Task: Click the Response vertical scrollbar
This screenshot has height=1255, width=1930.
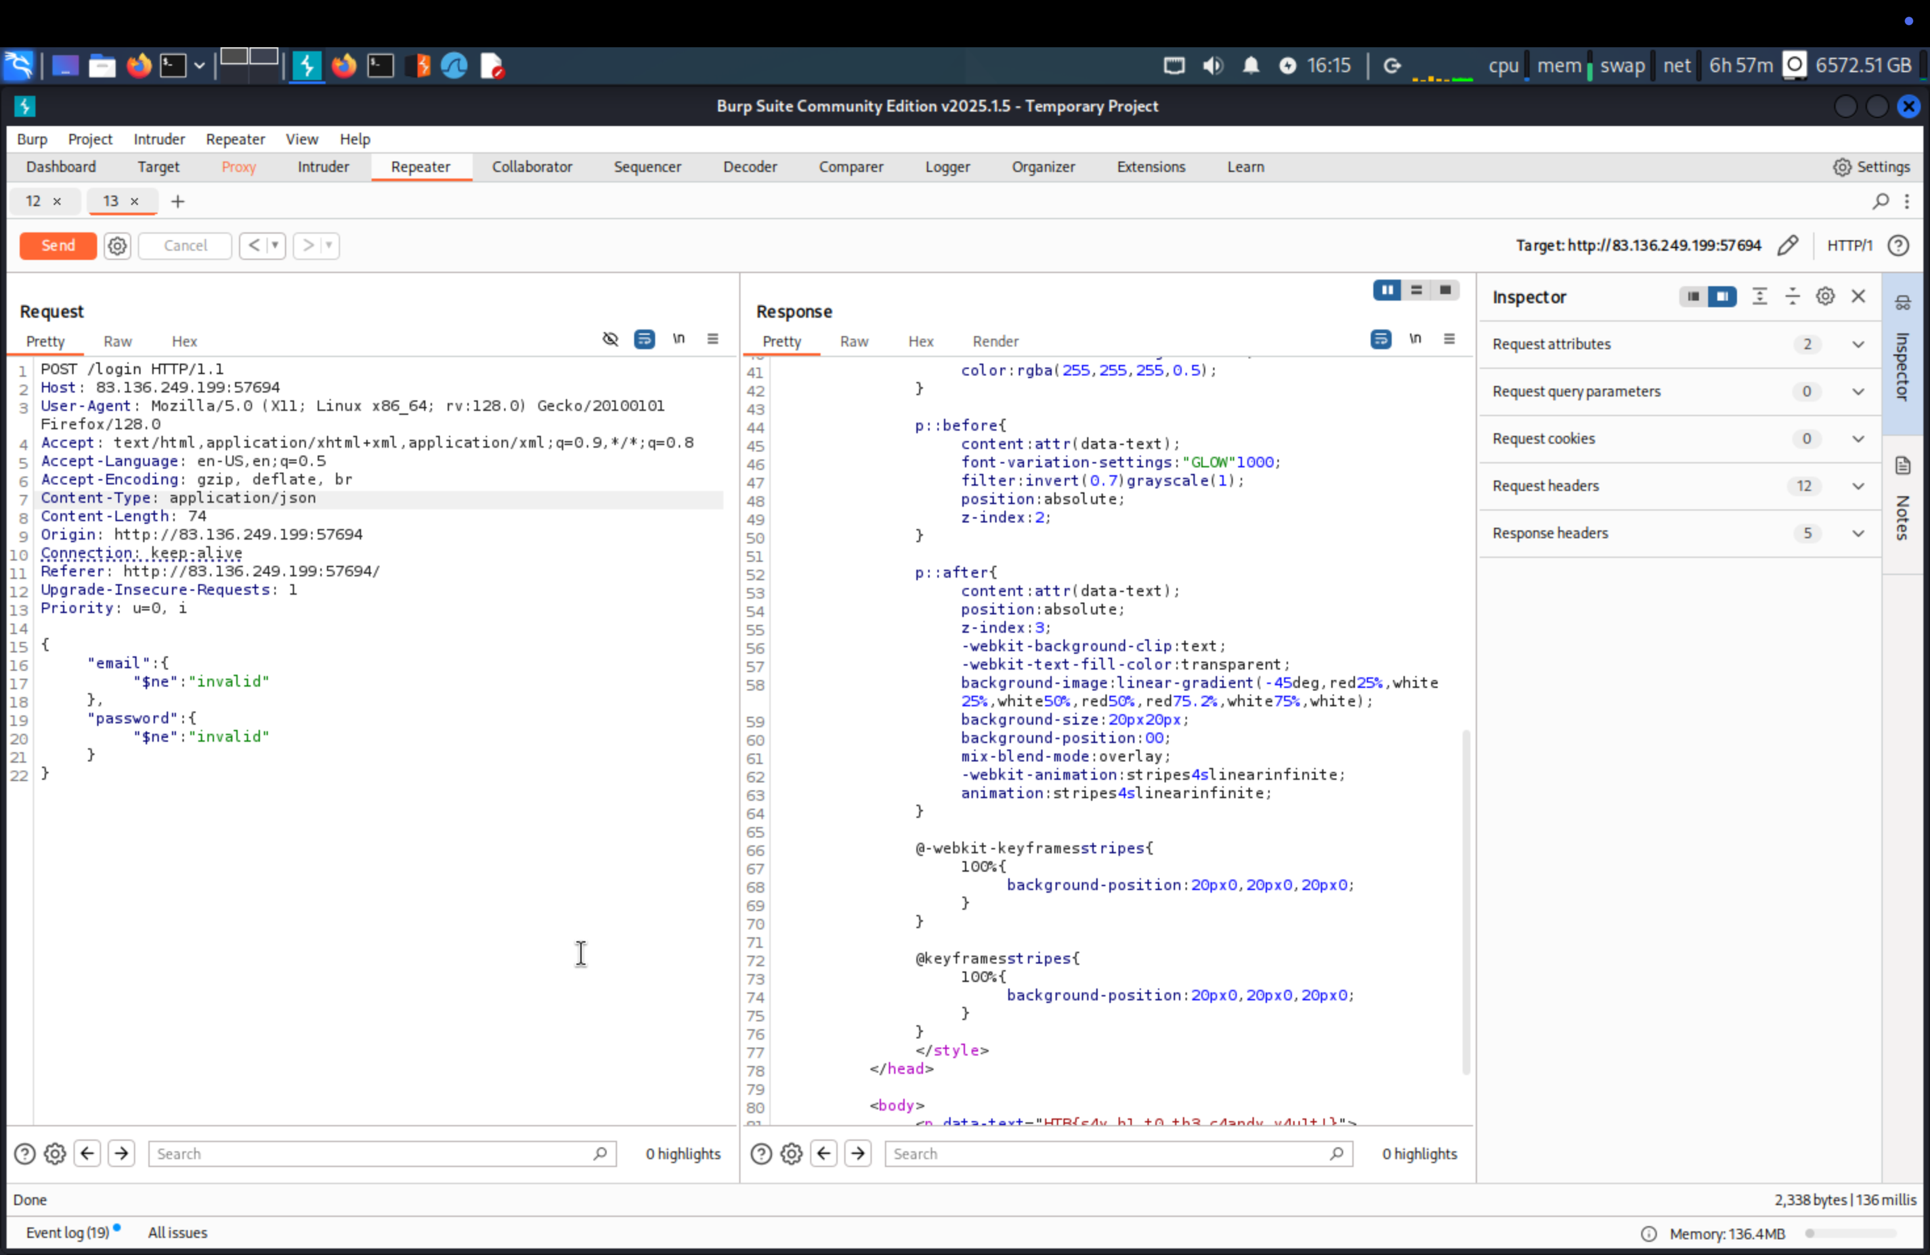Action: coord(1466,901)
